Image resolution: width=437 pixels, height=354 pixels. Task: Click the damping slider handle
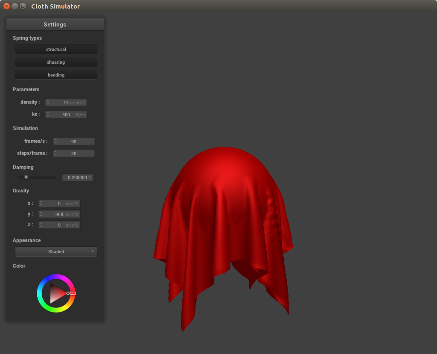(x=26, y=177)
